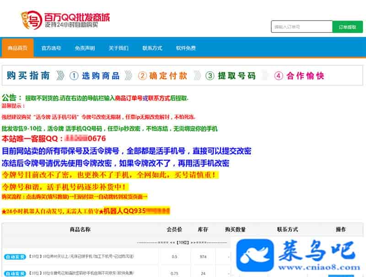Click the 百万QQ批发商城 site logo
This screenshot has height=277, width=366.
click(x=65, y=20)
